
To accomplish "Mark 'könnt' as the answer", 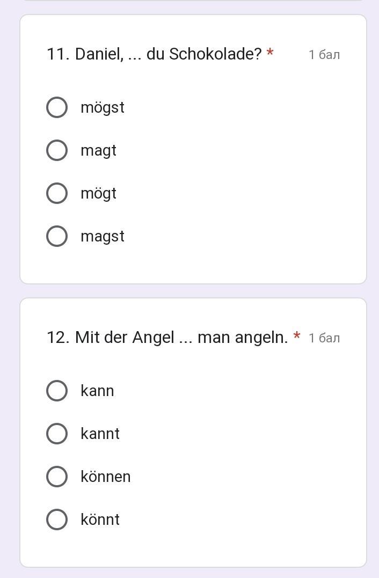I will (57, 520).
